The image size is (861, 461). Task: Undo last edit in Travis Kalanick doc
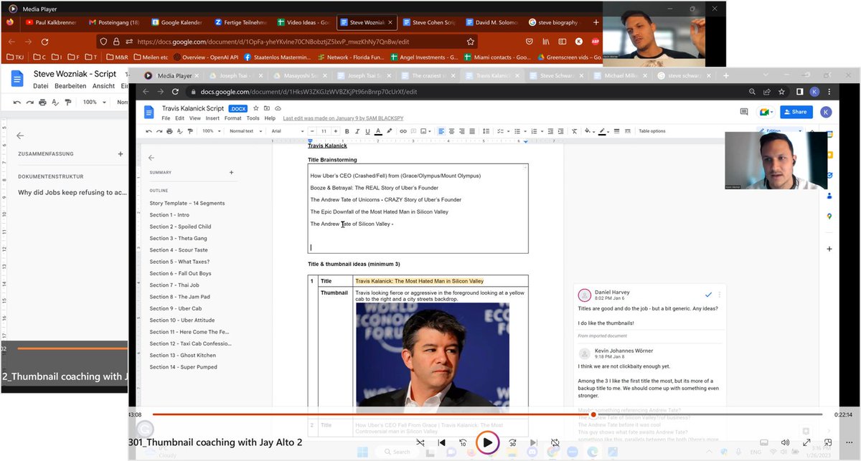point(149,131)
